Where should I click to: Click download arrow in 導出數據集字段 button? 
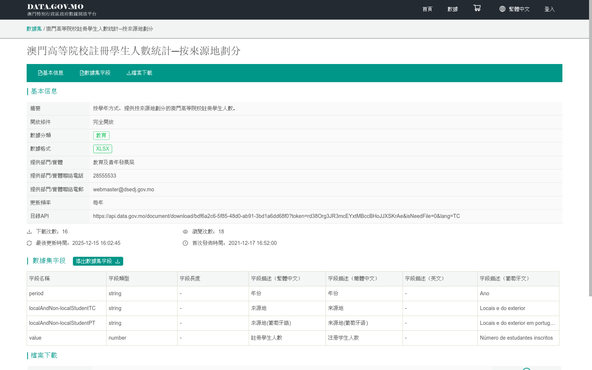[x=118, y=261]
